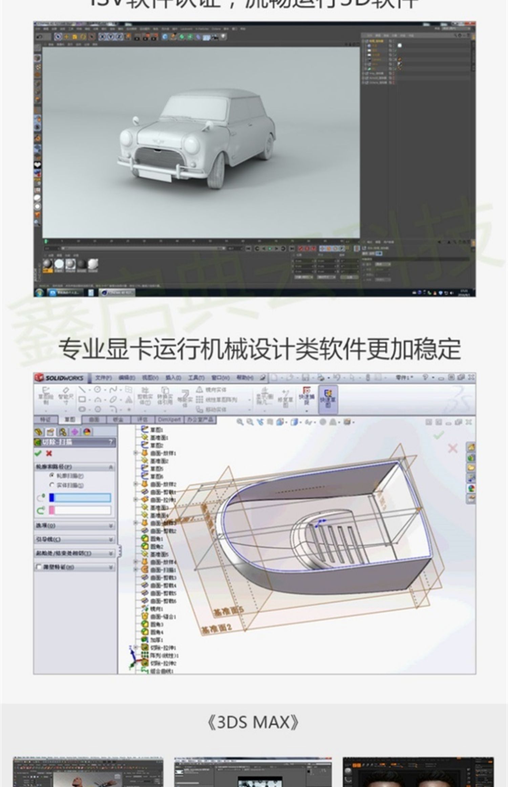The height and width of the screenshot is (787, 508).
Task: Open the 视图(V) menu in SolidWorks
Action: pyautogui.click(x=150, y=378)
